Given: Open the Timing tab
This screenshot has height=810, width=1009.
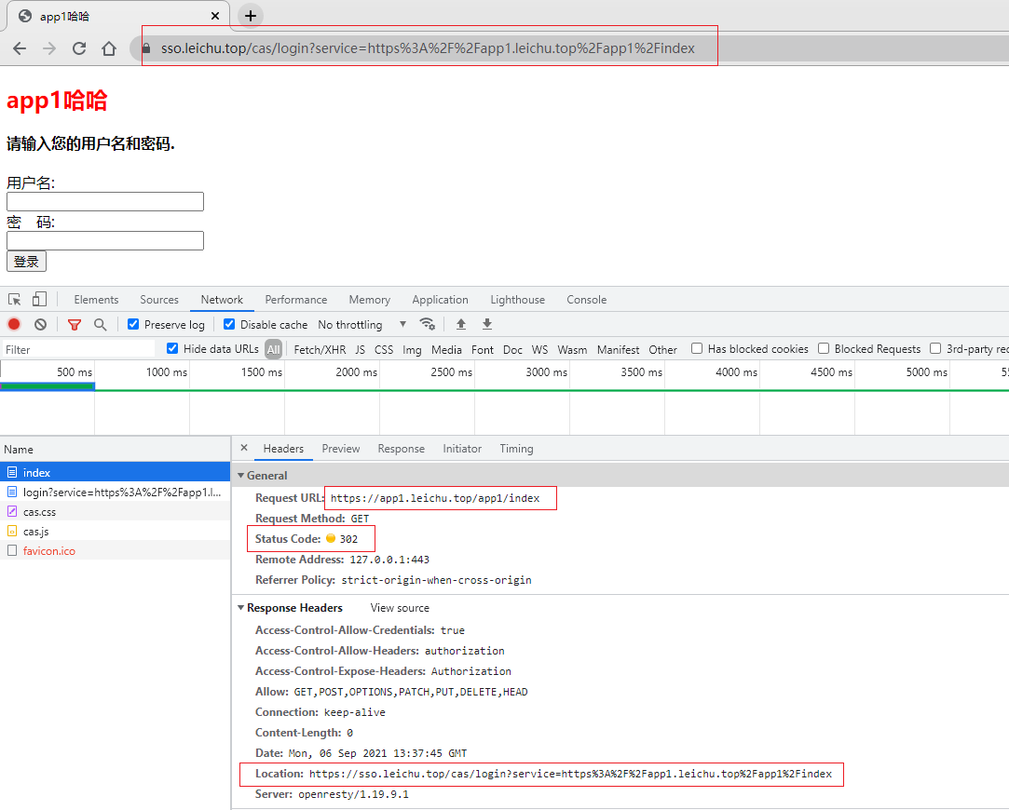Looking at the screenshot, I should [x=516, y=449].
